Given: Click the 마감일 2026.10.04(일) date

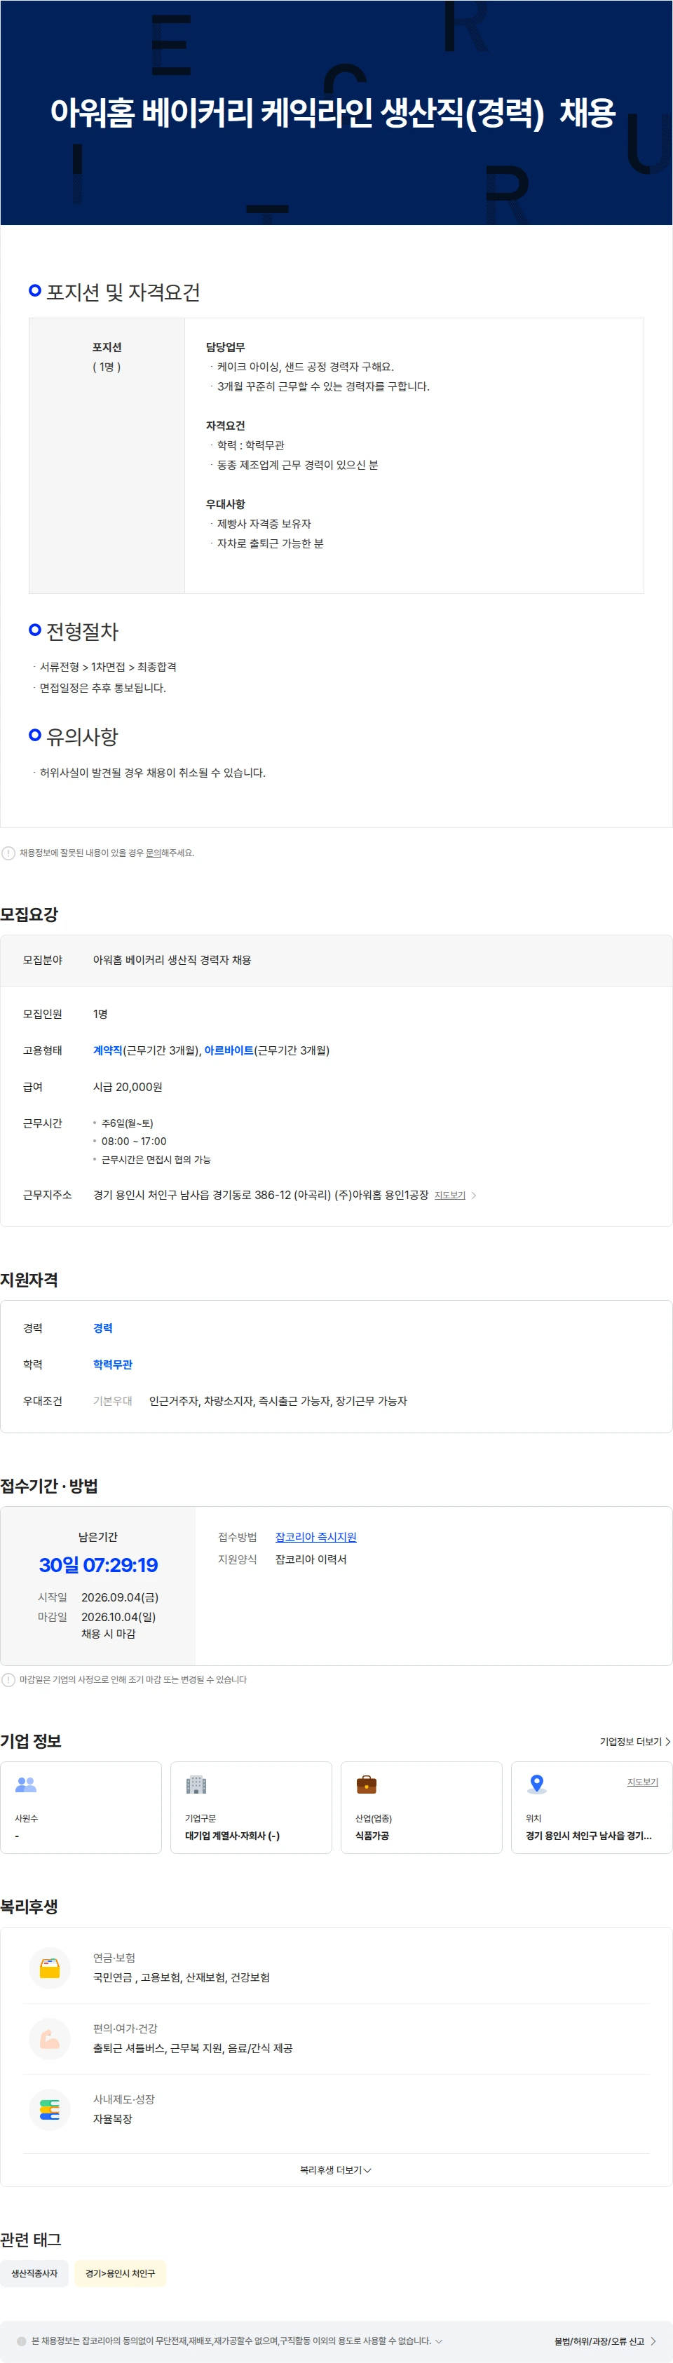Looking at the screenshot, I should pyautogui.click(x=118, y=1617).
